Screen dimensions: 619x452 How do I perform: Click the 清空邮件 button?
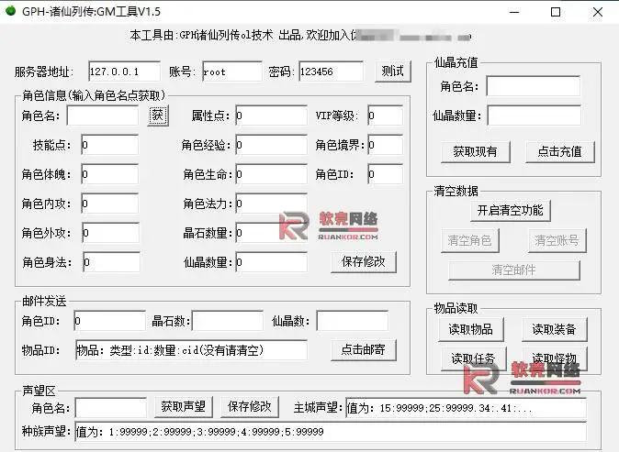[x=514, y=270]
